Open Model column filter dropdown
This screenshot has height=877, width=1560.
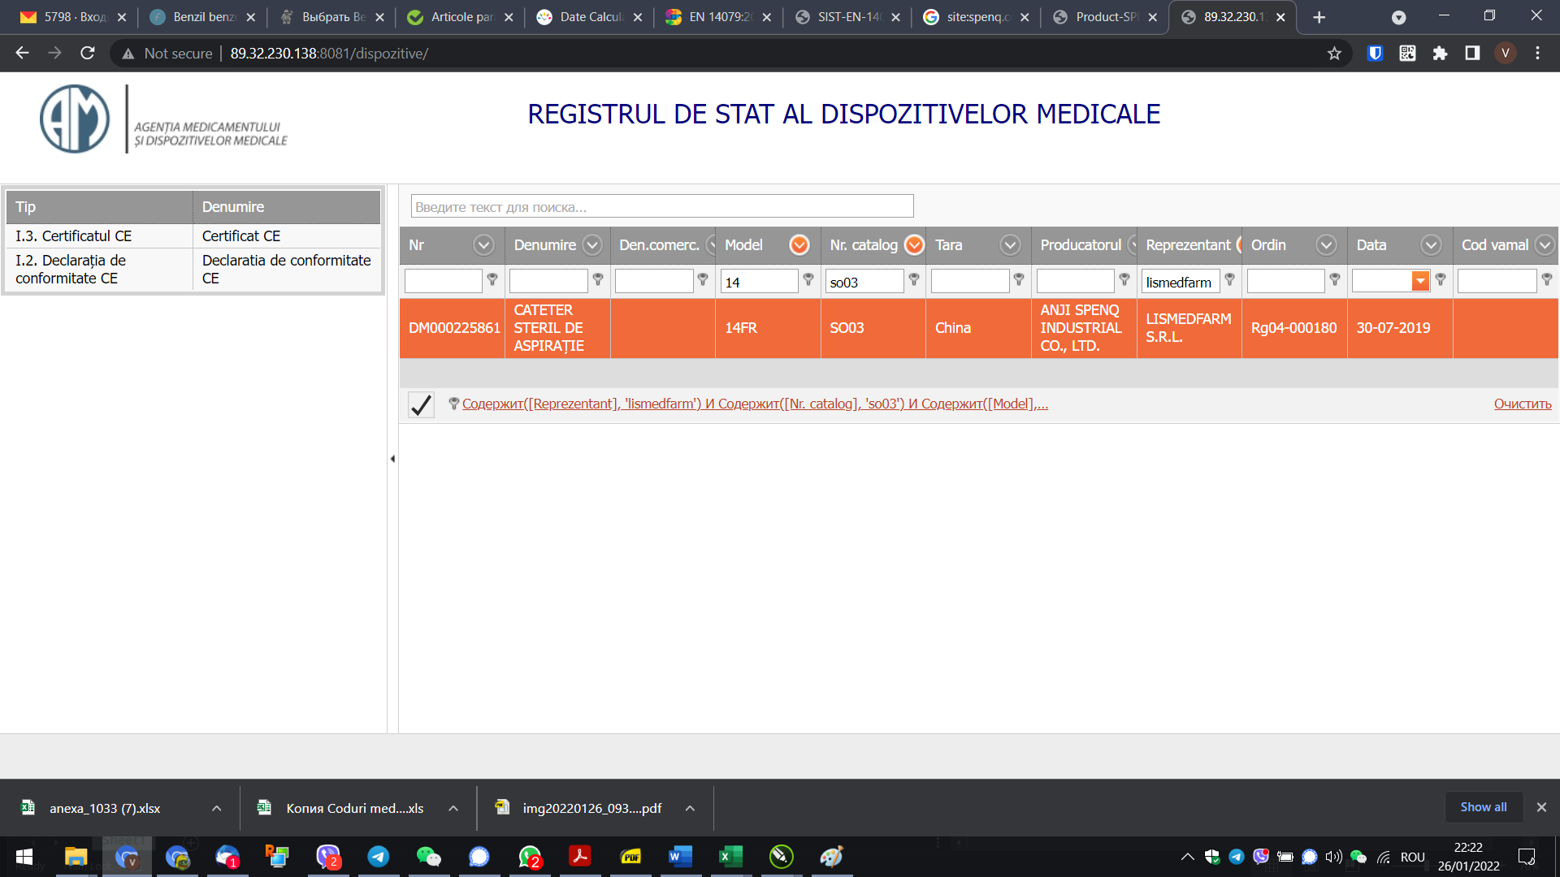point(799,245)
